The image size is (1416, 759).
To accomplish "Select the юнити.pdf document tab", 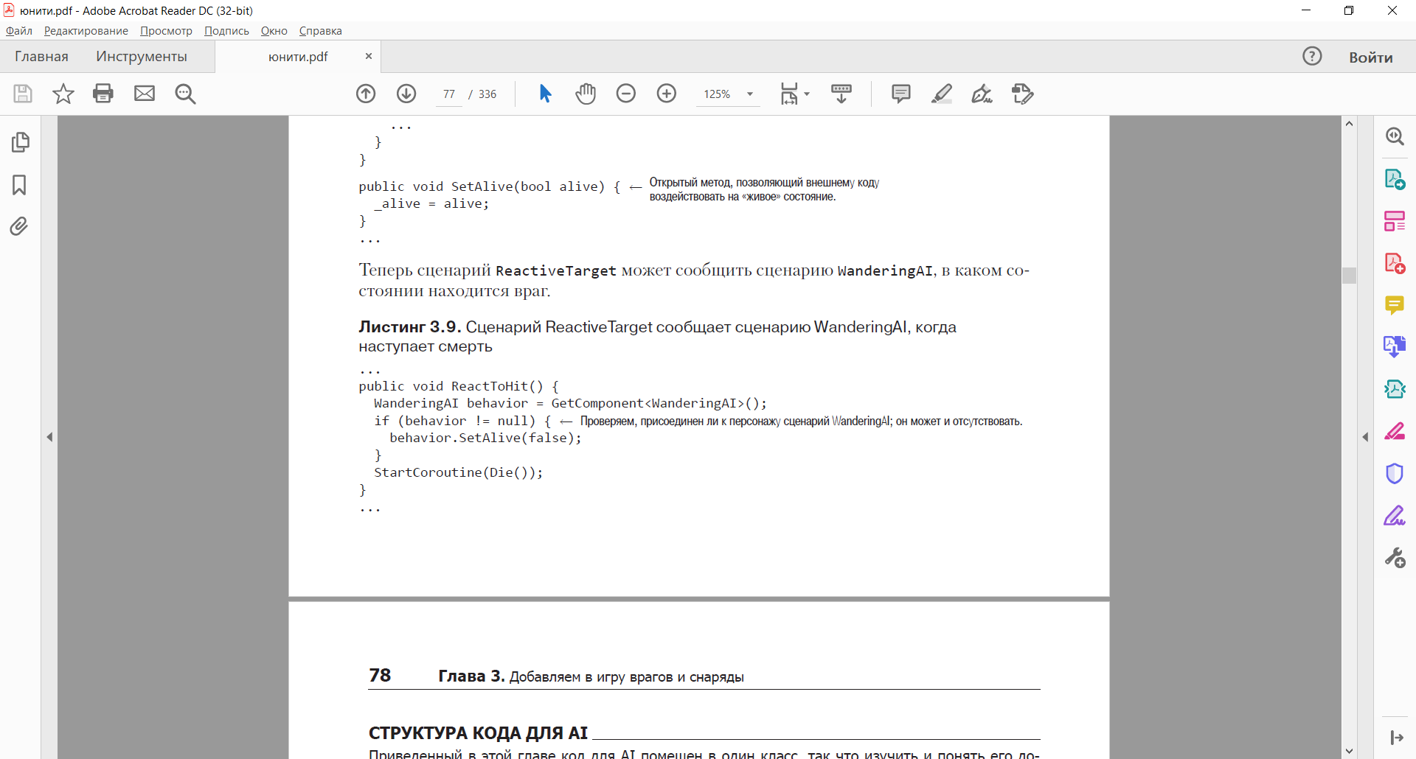I will 298,57.
